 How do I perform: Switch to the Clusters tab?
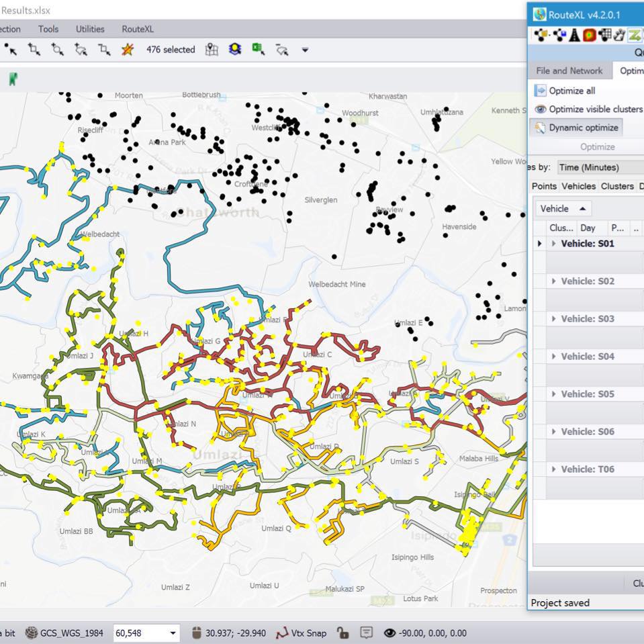coord(617,186)
